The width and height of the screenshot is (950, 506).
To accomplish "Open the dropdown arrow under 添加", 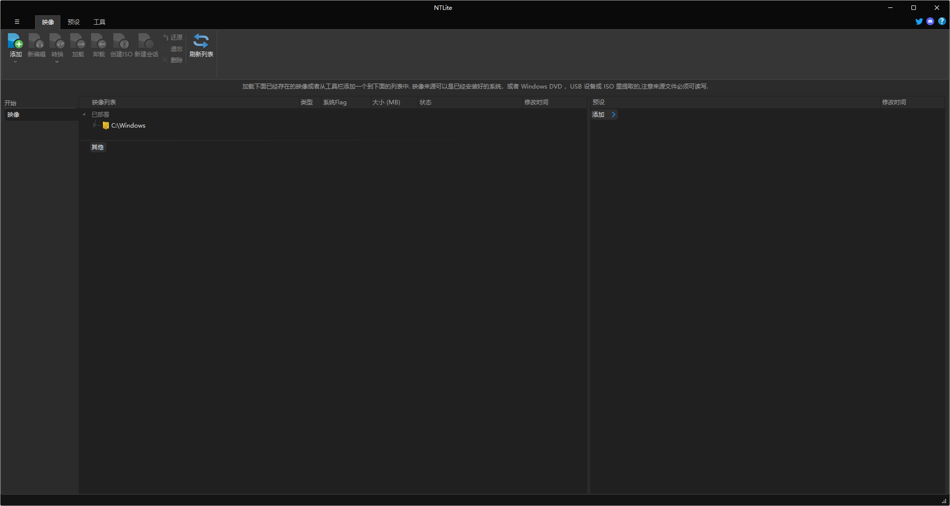I will pos(15,62).
